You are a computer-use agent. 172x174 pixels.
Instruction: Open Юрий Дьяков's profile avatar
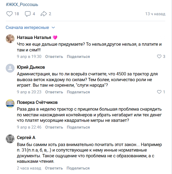coord(10,68)
